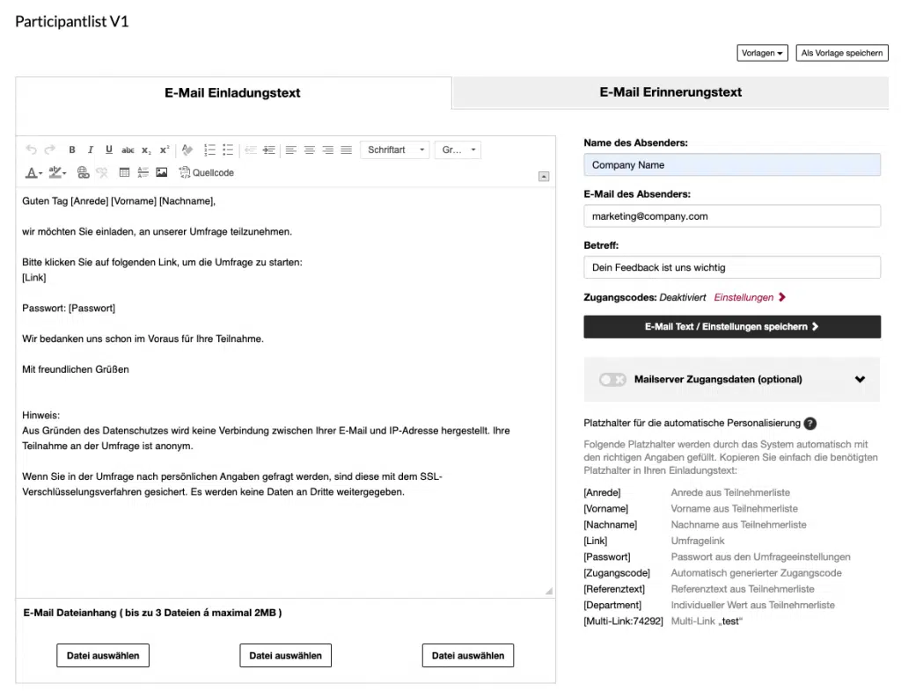Select the E-Mail Einladungstext tab
The height and width of the screenshot is (698, 901).
pyautogui.click(x=231, y=92)
